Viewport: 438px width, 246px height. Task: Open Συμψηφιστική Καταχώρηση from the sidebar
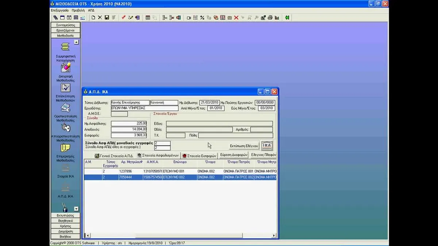pyautogui.click(x=65, y=52)
